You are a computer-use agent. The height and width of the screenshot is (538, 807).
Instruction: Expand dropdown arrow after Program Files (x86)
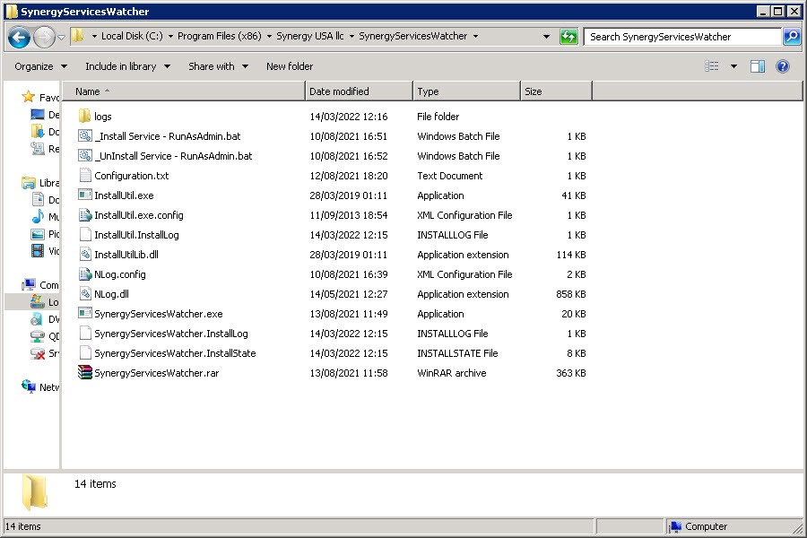tap(269, 37)
